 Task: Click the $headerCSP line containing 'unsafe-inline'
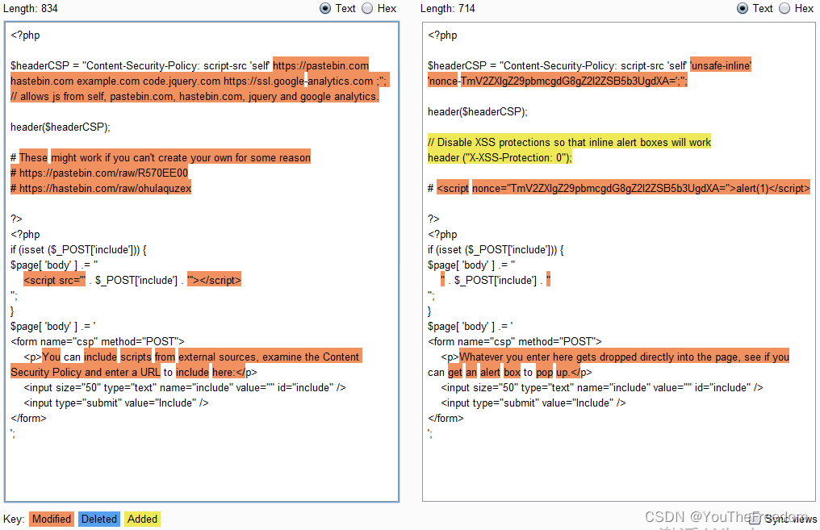[x=589, y=65]
